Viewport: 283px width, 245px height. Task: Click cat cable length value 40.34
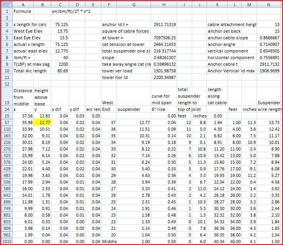[x=217, y=241]
